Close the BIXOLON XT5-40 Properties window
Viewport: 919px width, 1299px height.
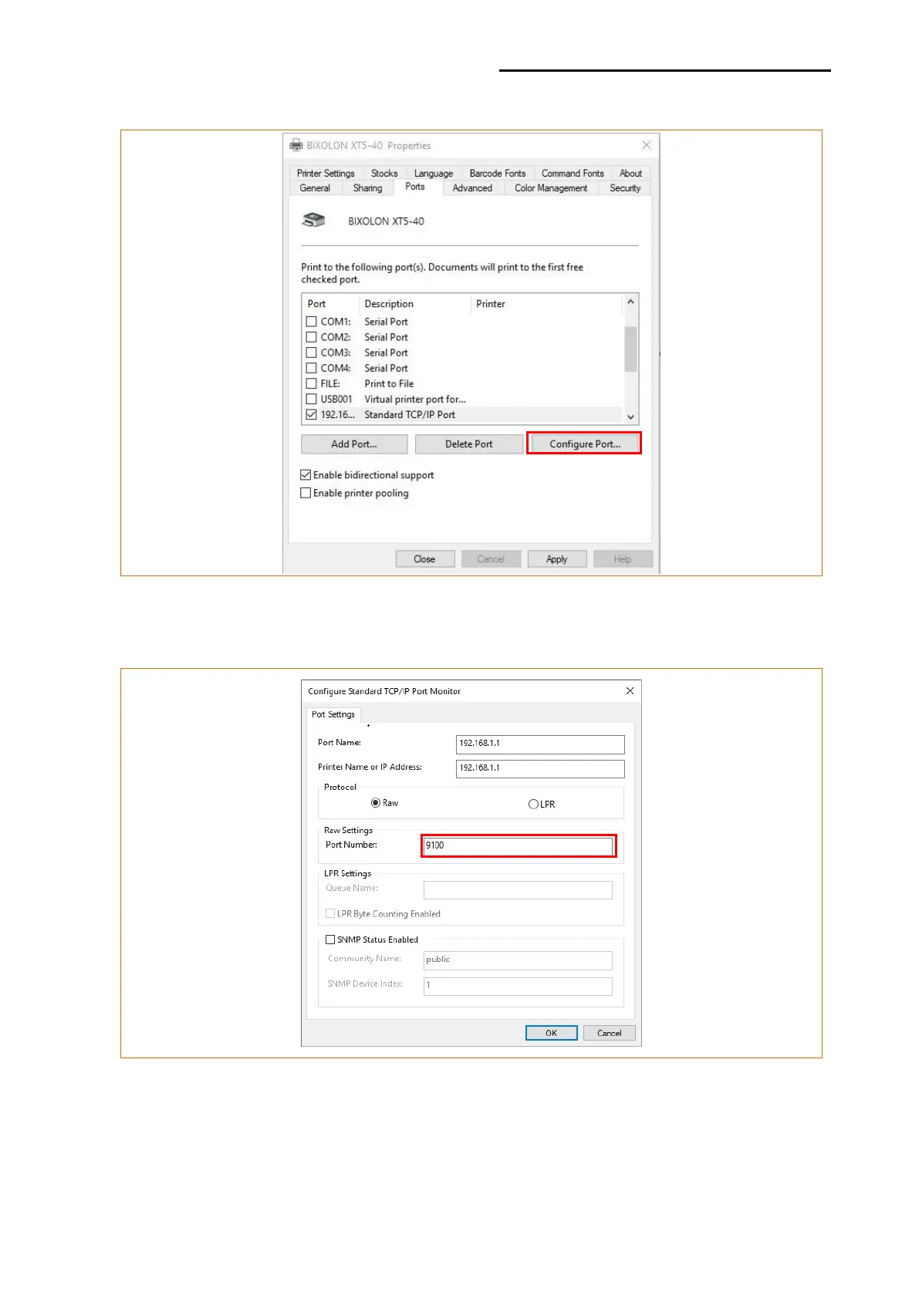pyautogui.click(x=647, y=145)
